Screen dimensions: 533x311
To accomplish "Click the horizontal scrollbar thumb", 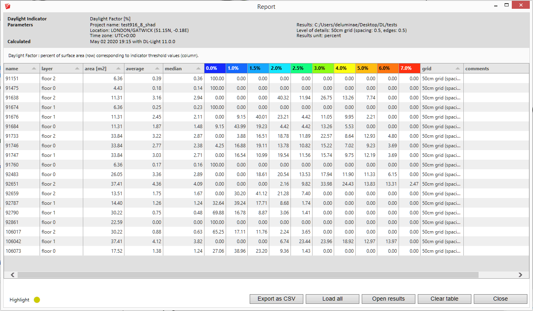I will click(248, 275).
